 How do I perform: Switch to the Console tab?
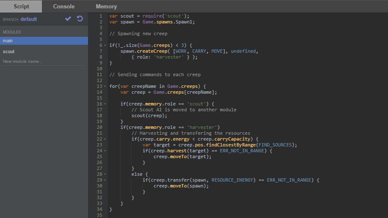coord(64,6)
